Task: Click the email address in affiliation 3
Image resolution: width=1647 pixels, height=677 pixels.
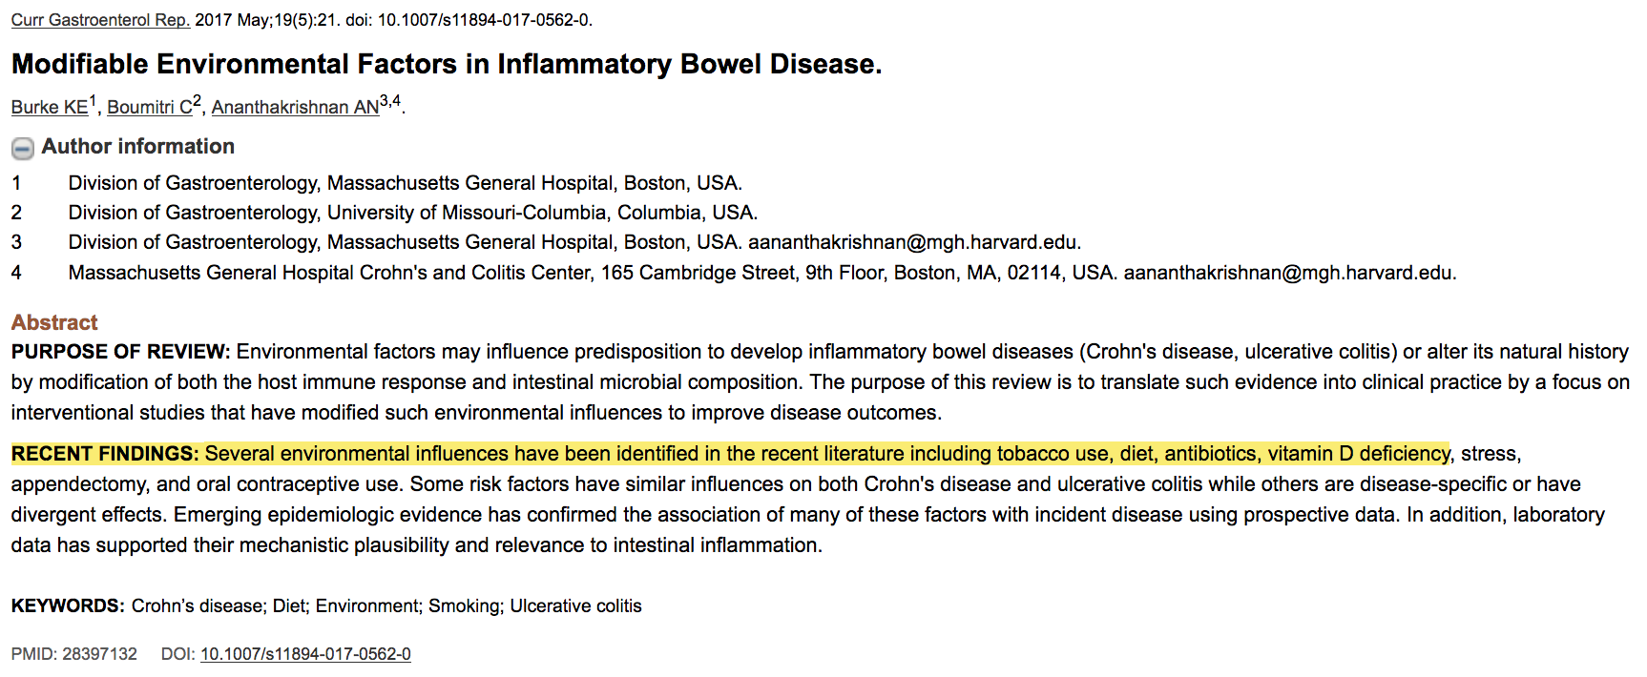Action: pos(913,242)
